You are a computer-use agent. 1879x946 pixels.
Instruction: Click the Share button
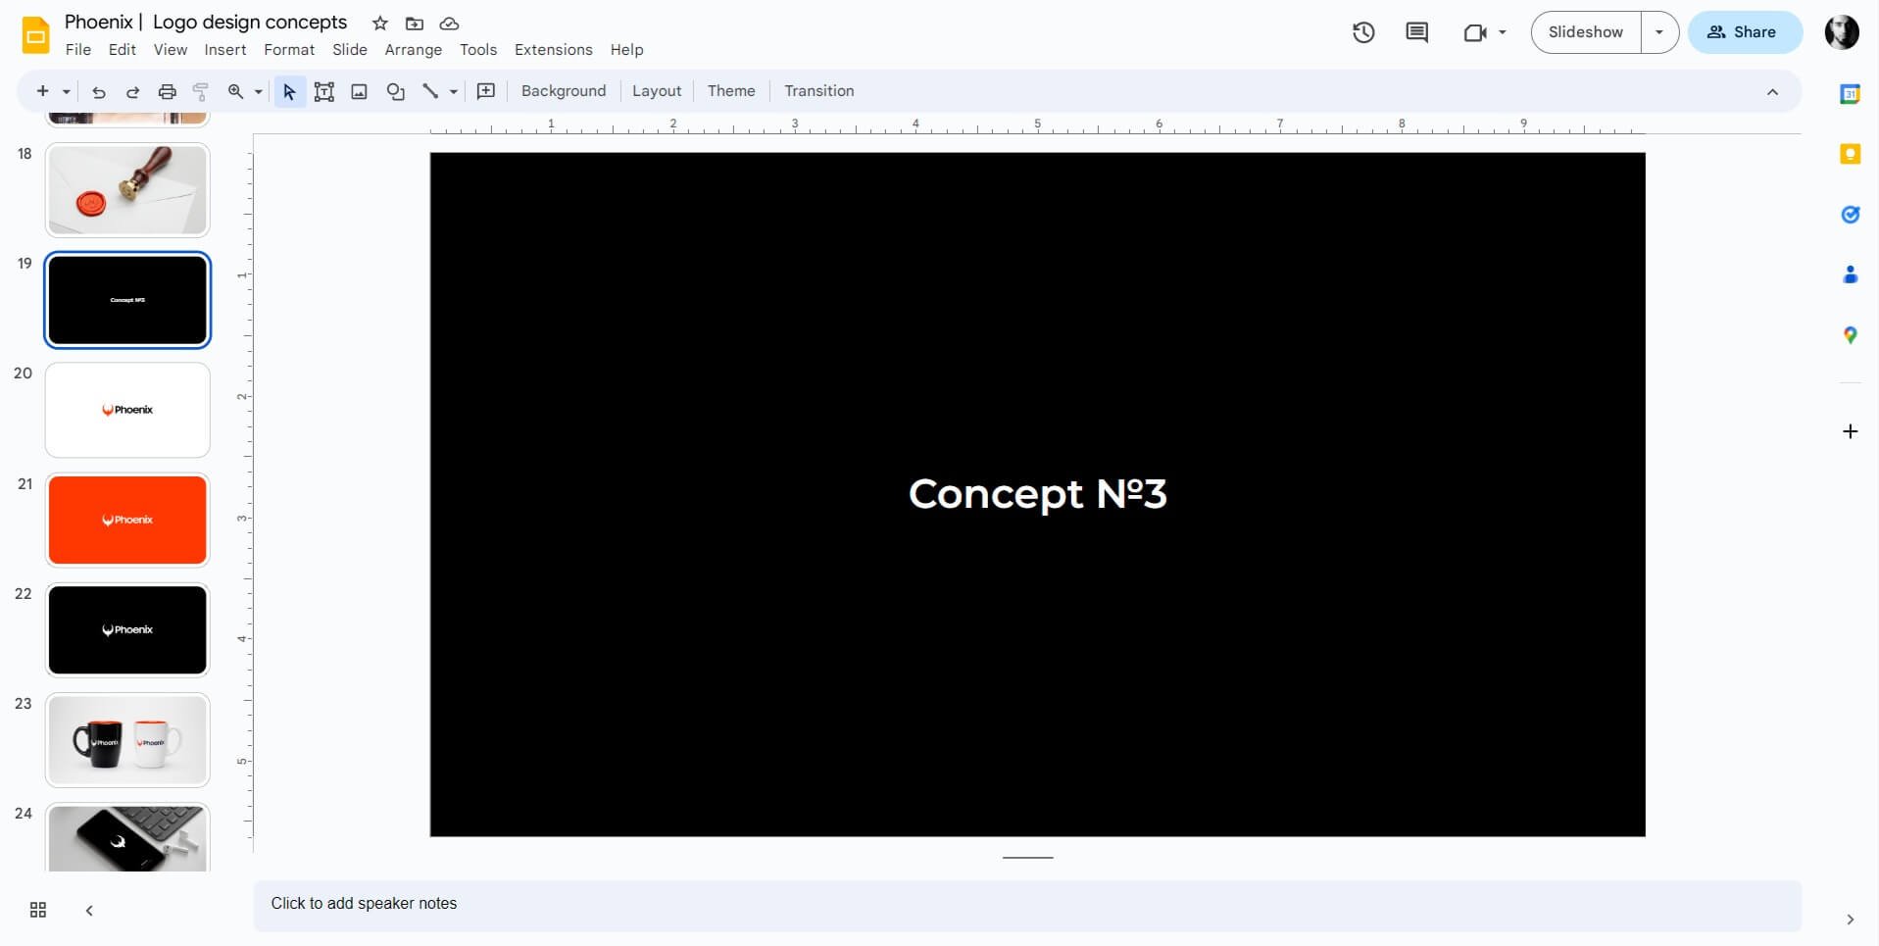1744,32
